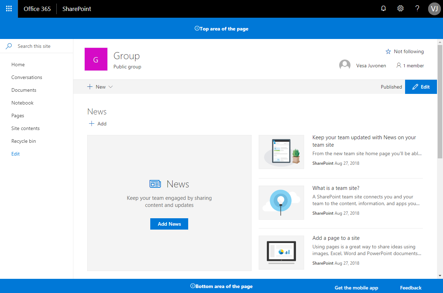Open the help question mark icon
The image size is (443, 293).
(x=417, y=8)
